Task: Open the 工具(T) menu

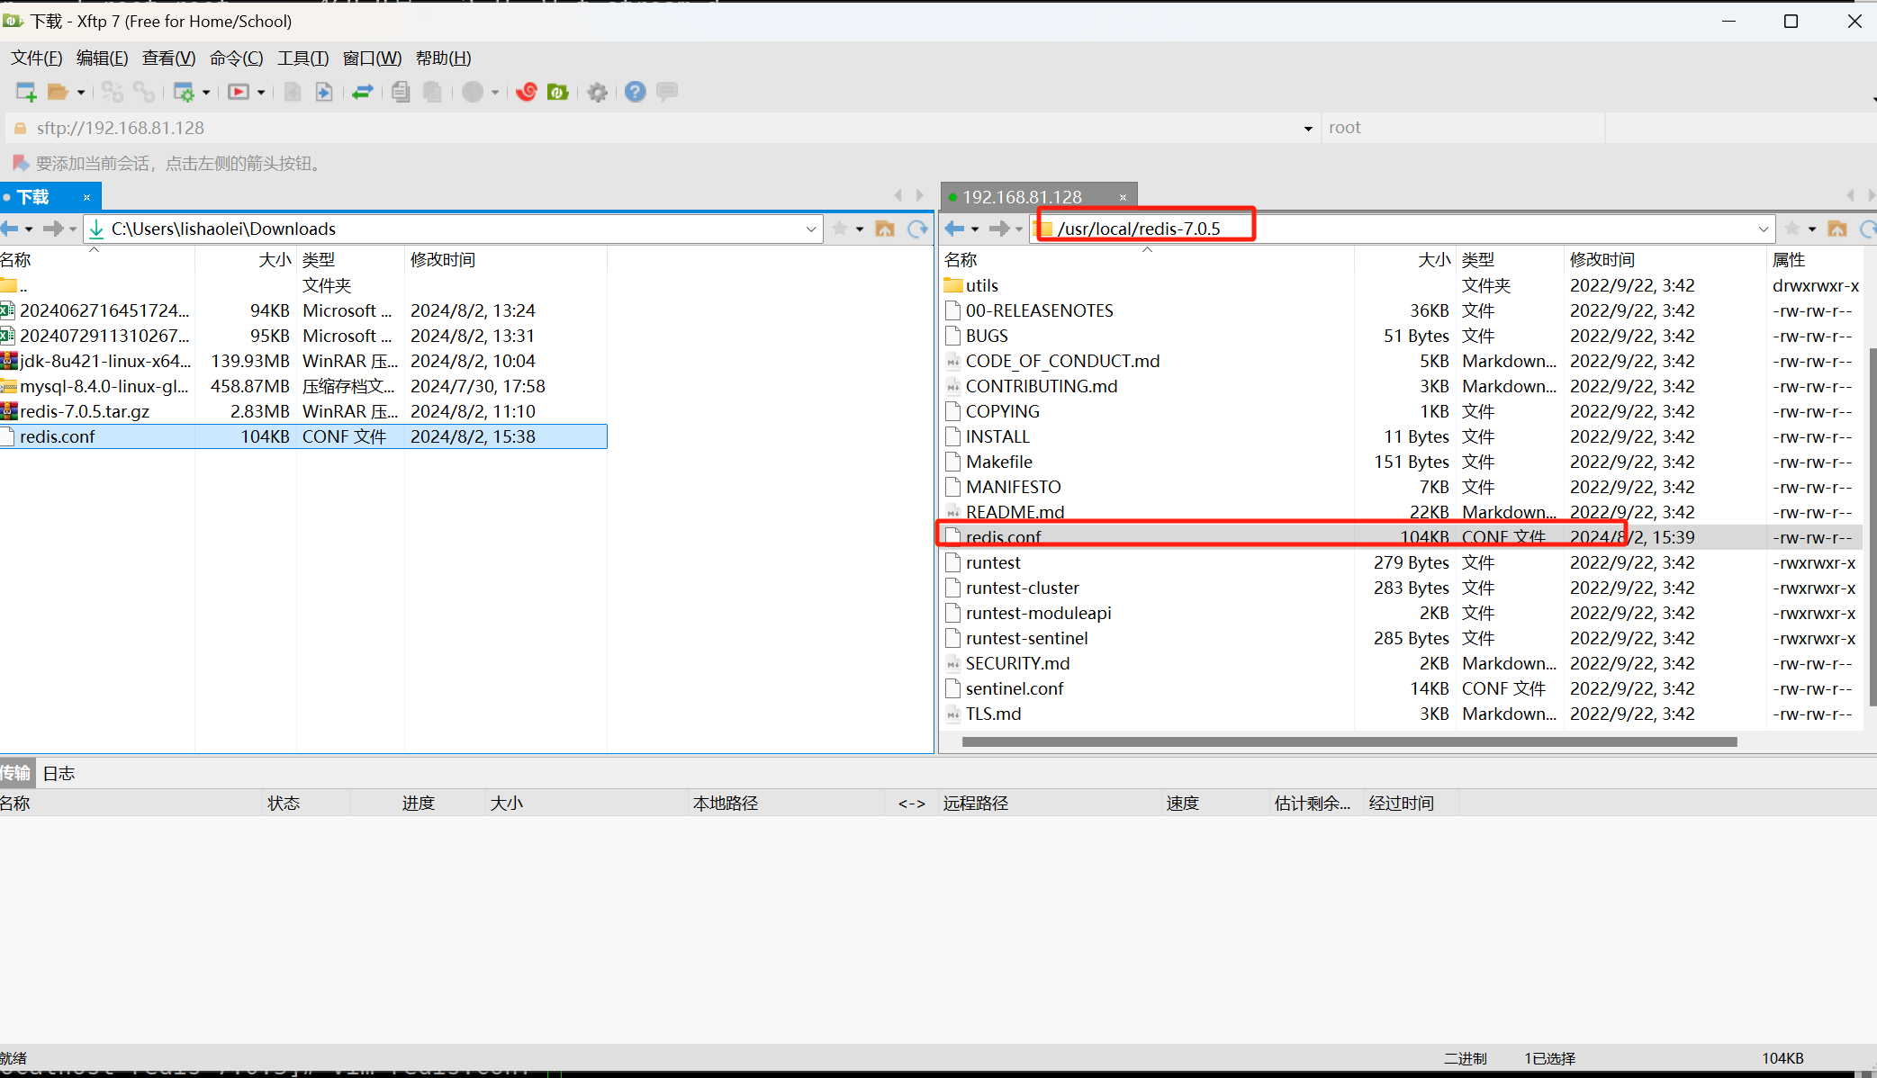Action: pyautogui.click(x=302, y=58)
